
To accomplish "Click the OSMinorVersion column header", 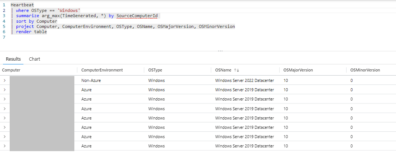I will pyautogui.click(x=365, y=70).
